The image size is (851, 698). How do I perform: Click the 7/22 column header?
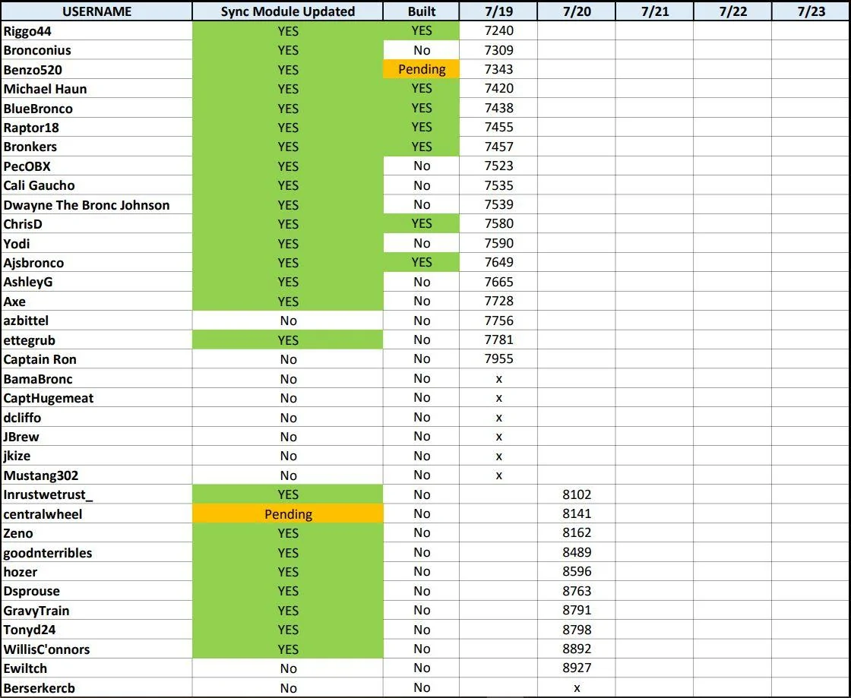[732, 11]
